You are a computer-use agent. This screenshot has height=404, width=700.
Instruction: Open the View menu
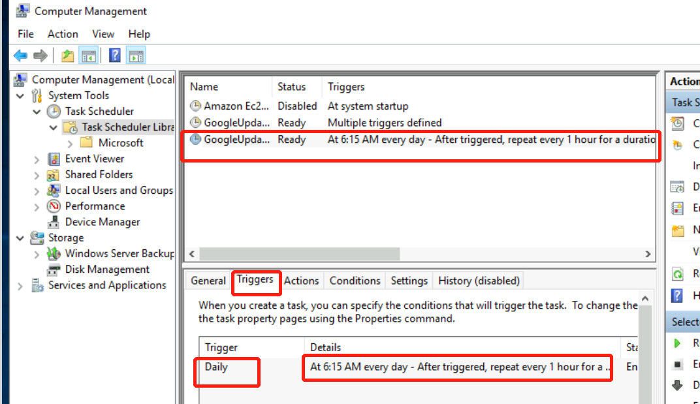pyautogui.click(x=103, y=34)
